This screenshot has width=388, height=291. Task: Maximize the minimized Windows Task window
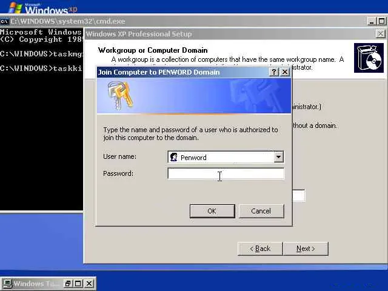(78, 283)
